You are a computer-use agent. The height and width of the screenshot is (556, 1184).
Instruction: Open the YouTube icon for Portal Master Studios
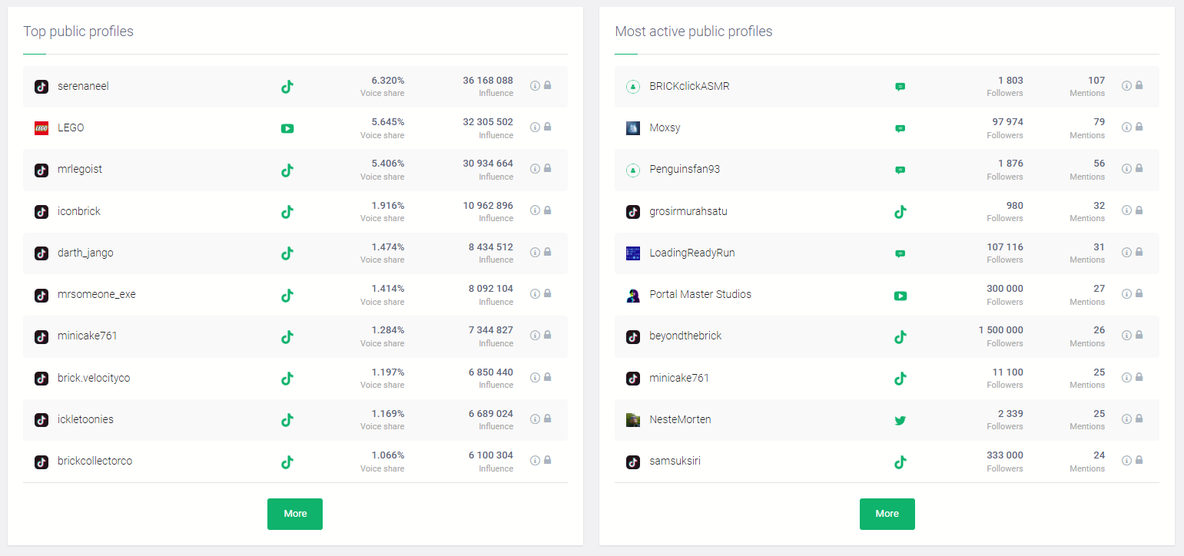(x=900, y=295)
